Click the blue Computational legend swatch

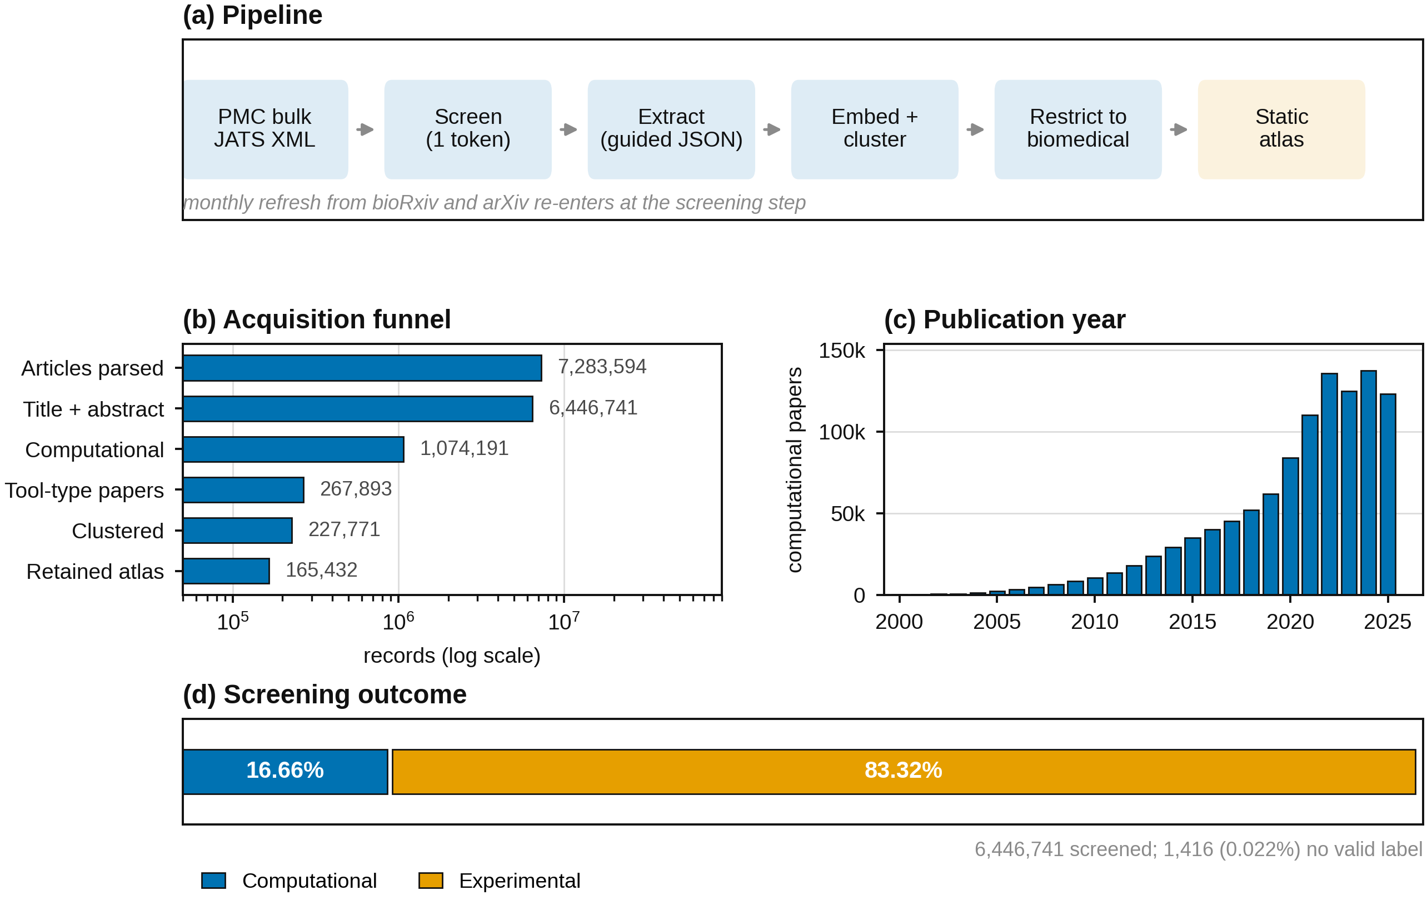coord(213,880)
